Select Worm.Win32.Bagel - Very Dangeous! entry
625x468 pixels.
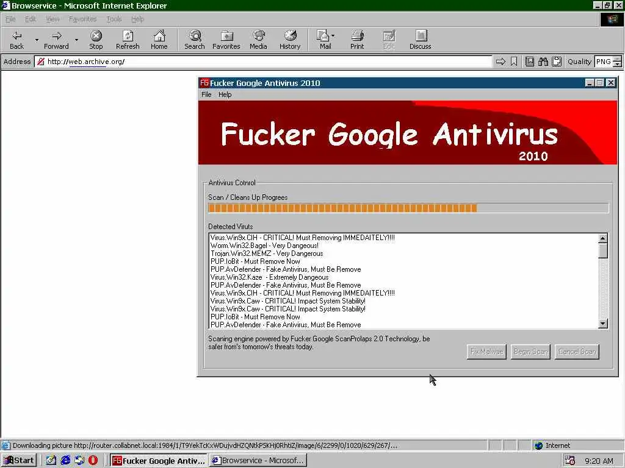pos(264,246)
